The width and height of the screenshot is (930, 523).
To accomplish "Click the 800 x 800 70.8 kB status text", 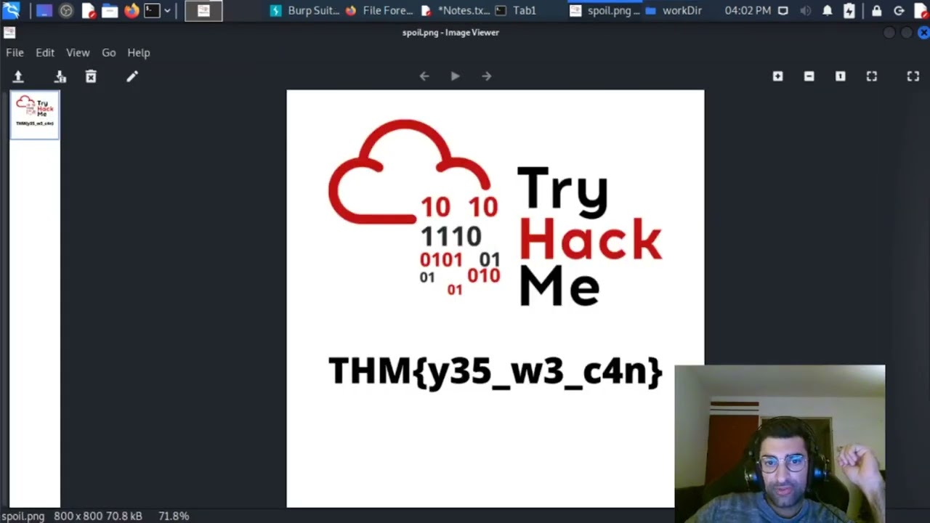I will click(x=98, y=516).
